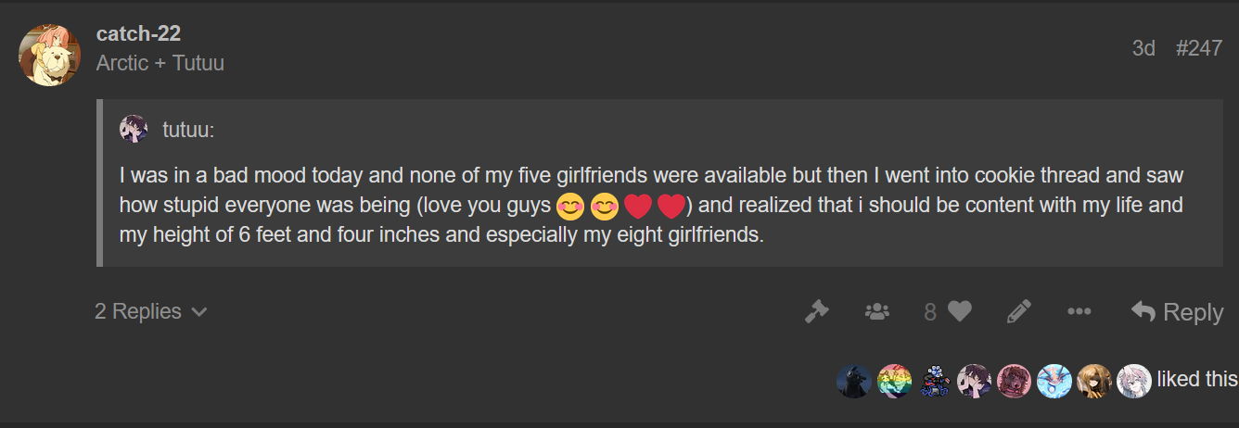Open the light-blue Greninja liker avatar
The height and width of the screenshot is (428, 1239).
(1054, 381)
